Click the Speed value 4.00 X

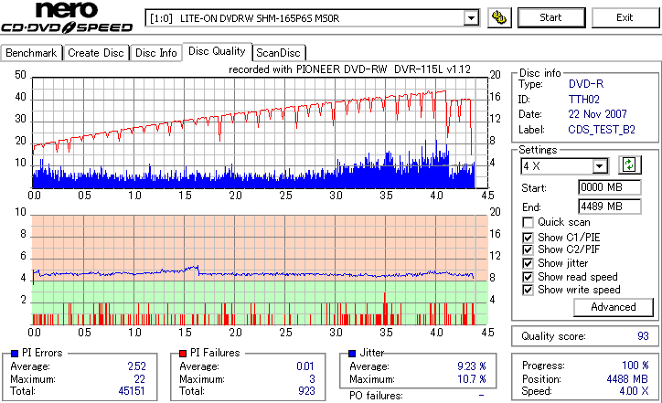pyautogui.click(x=635, y=391)
